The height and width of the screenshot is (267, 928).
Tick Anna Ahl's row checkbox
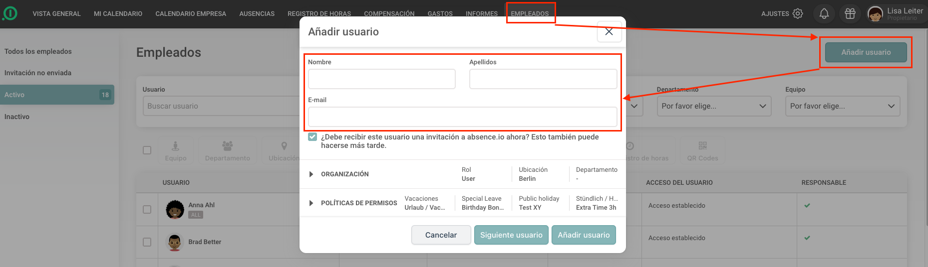coord(147,209)
